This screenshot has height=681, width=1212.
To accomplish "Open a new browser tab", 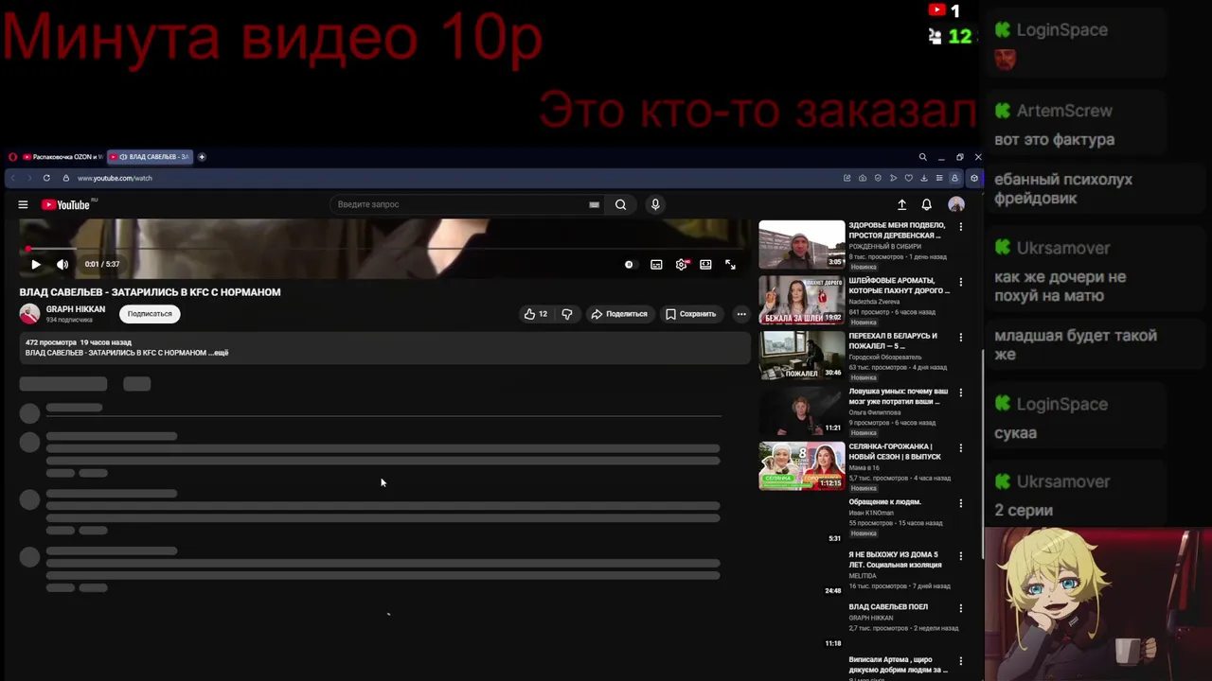I will pyautogui.click(x=202, y=157).
